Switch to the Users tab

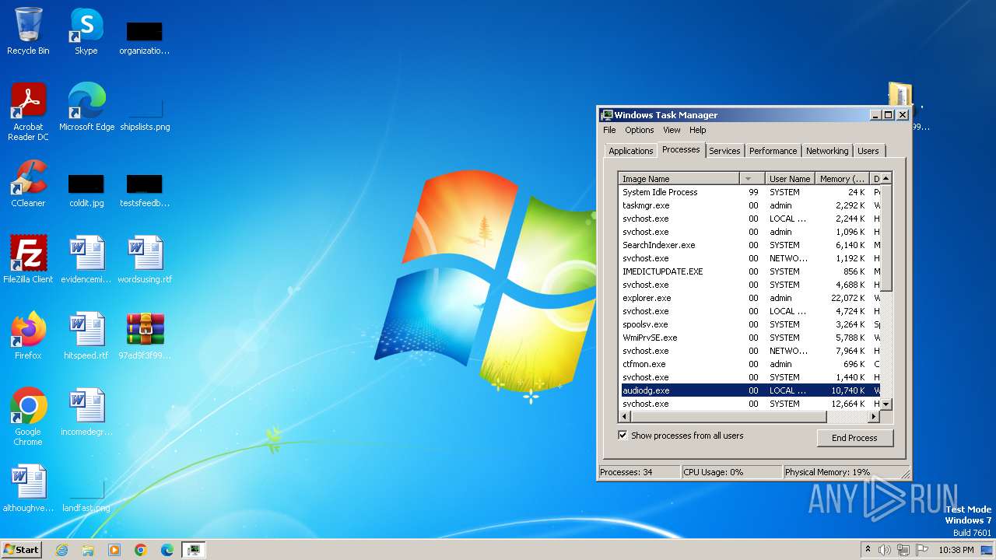[x=868, y=151]
